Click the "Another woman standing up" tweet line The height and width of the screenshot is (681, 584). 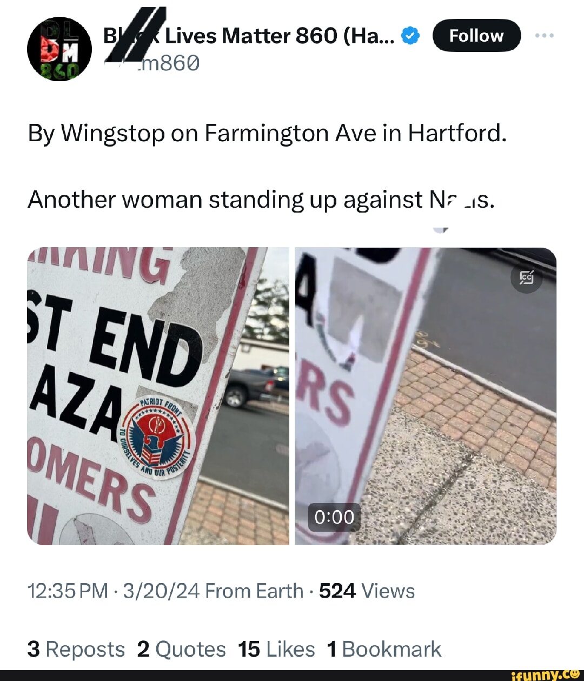tap(261, 200)
